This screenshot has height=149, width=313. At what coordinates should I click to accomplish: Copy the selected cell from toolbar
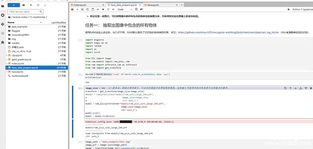tap(88, 9)
